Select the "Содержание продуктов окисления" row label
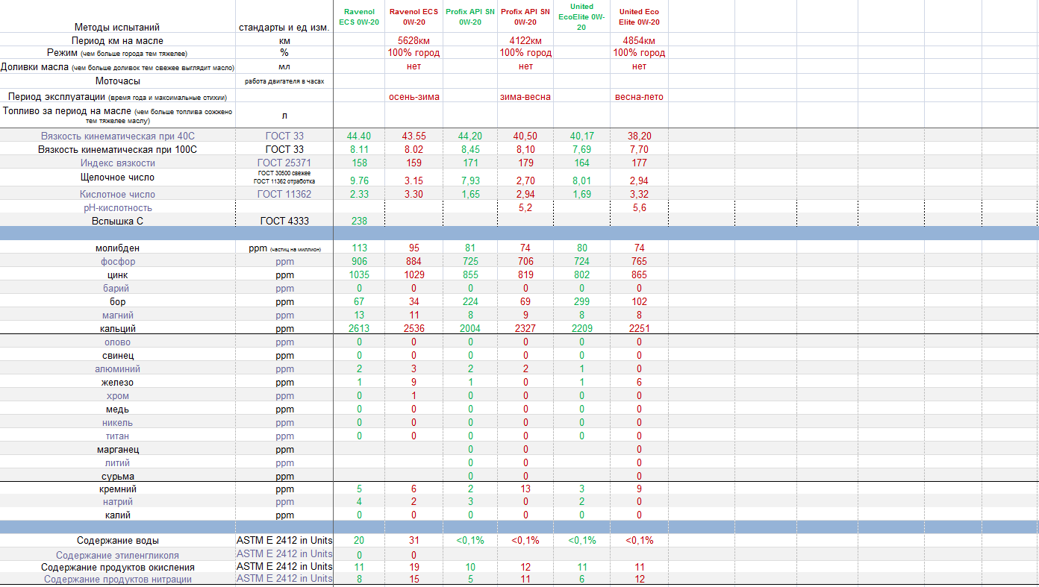Image resolution: width=1039 pixels, height=587 pixels. (117, 567)
